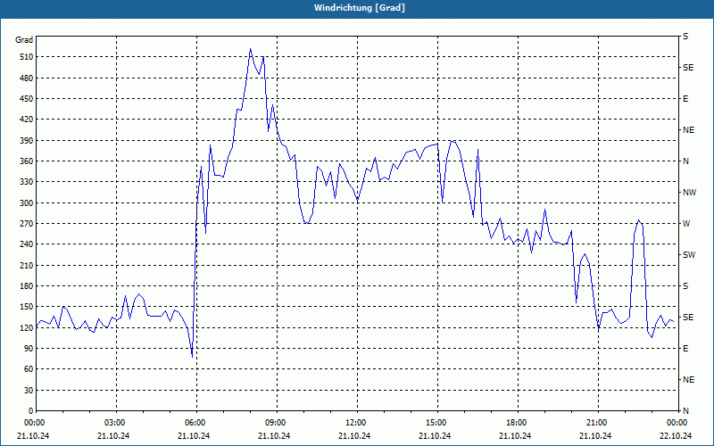Select the 18:00 time axis label
Image resolution: width=714 pixels, height=446 pixels.
click(x=518, y=423)
